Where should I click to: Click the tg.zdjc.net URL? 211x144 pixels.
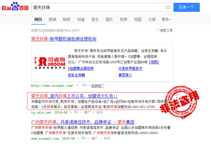[41, 112]
